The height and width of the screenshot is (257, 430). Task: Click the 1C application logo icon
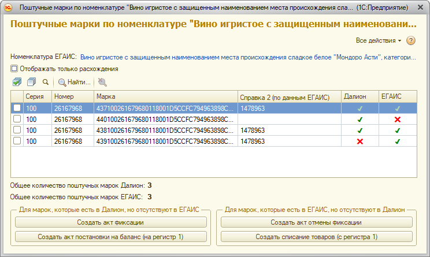[8, 8]
